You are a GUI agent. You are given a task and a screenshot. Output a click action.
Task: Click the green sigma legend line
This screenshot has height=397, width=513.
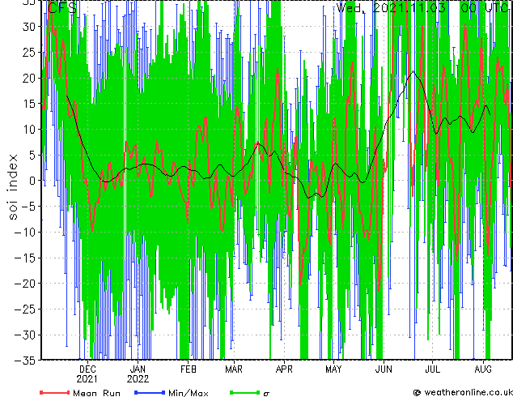(244, 392)
